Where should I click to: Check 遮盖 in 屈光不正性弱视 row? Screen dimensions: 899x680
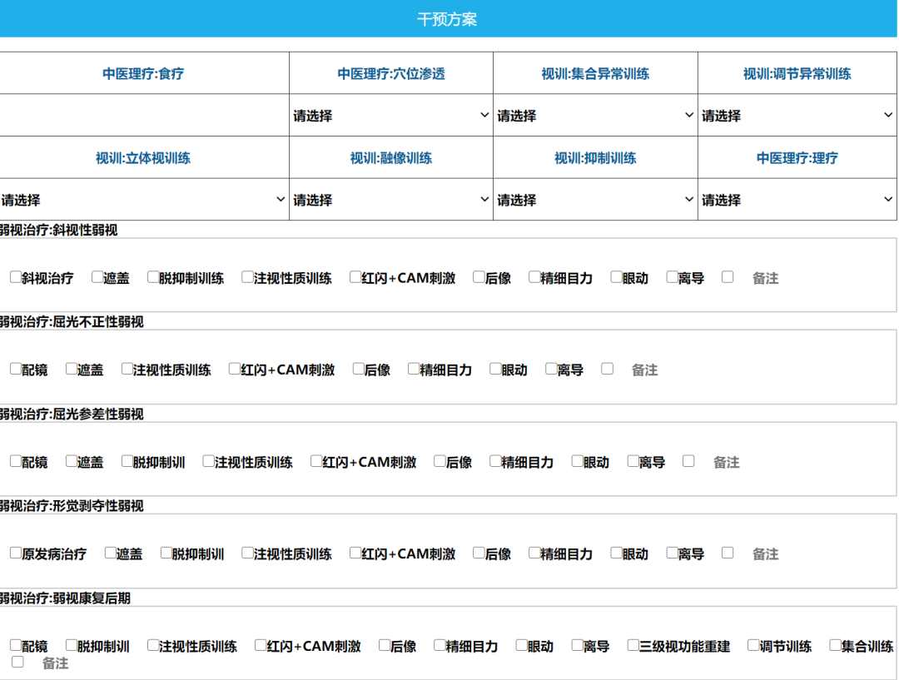point(71,369)
